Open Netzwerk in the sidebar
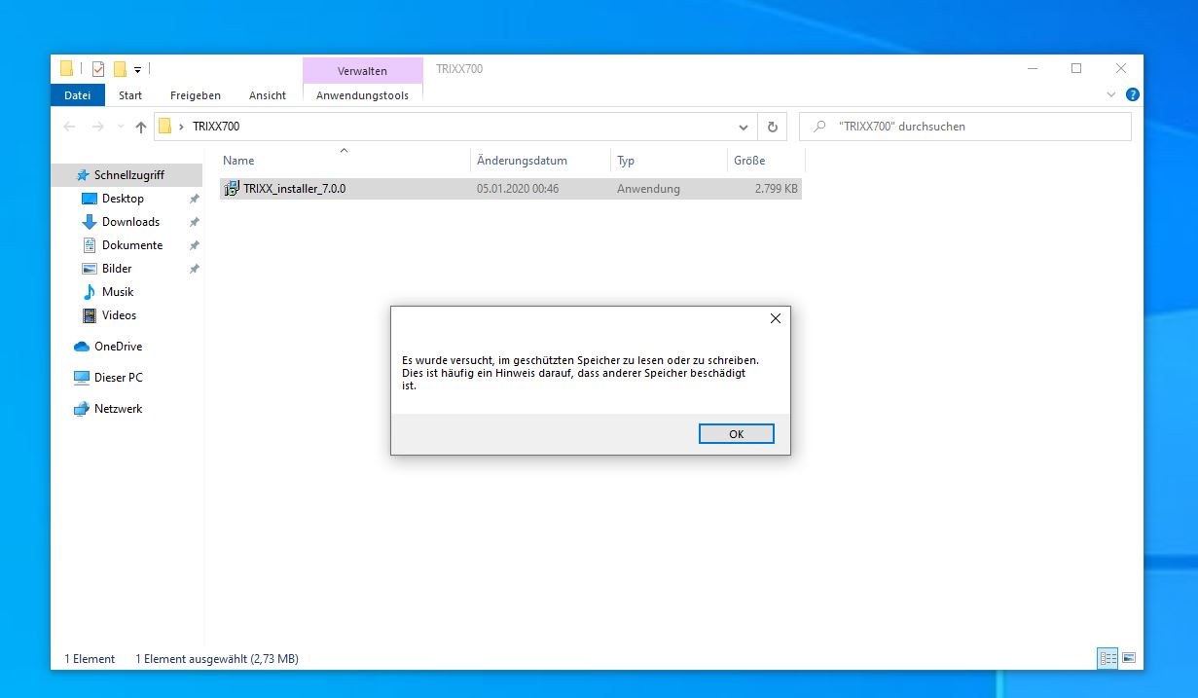The image size is (1198, 698). (118, 409)
